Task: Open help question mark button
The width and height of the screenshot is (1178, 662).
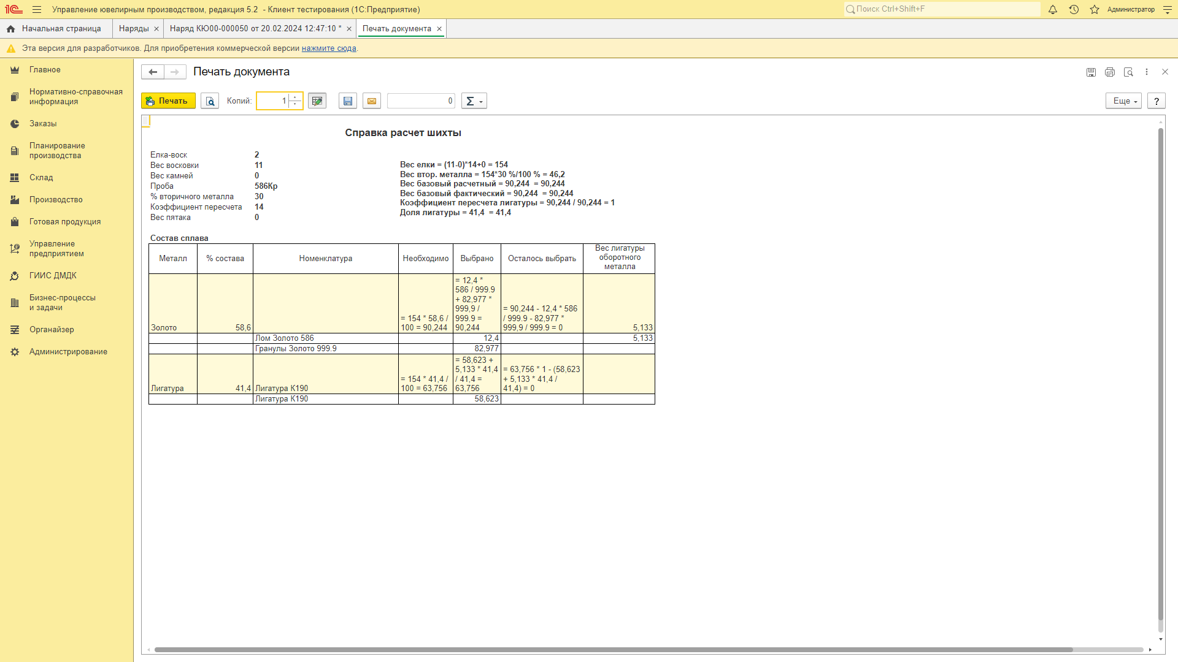Action: (1157, 101)
